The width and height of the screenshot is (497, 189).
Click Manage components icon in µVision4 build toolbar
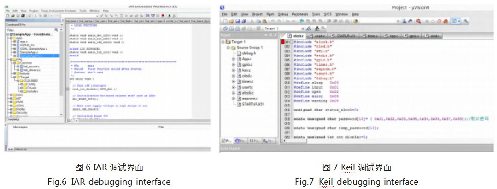point(316,28)
